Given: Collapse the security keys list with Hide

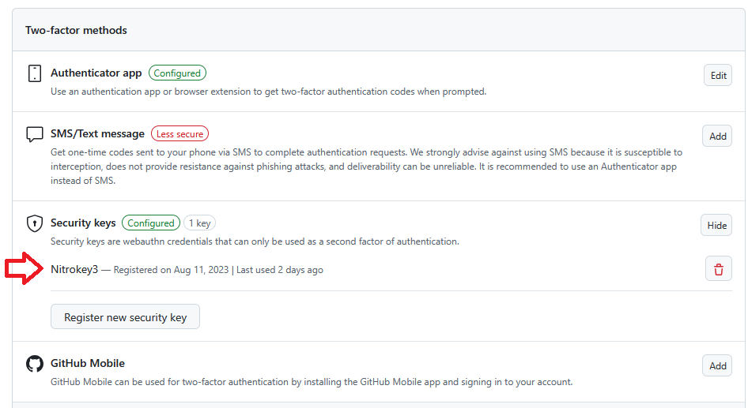Looking at the screenshot, I should coord(716,226).
